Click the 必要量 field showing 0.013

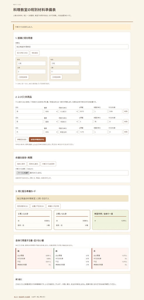[86, 111]
